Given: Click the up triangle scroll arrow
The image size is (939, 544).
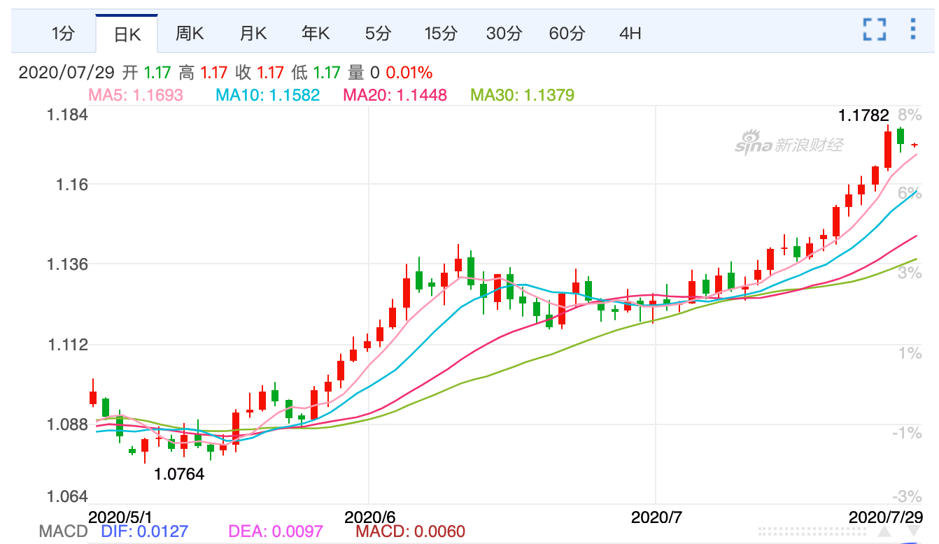Looking at the screenshot, I should coord(884,531).
